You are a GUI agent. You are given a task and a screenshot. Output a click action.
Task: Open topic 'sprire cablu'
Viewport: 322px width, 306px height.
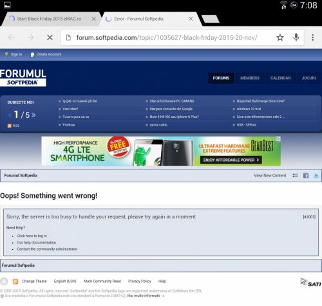[x=158, y=125]
